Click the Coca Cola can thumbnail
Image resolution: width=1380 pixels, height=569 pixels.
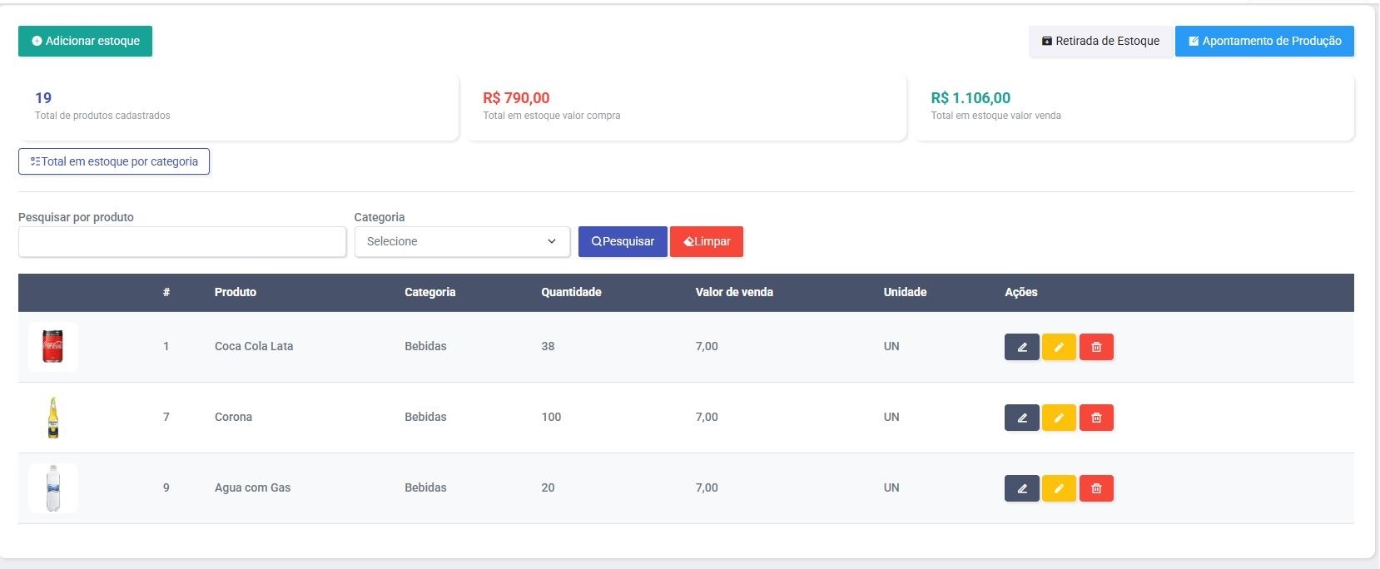point(53,346)
